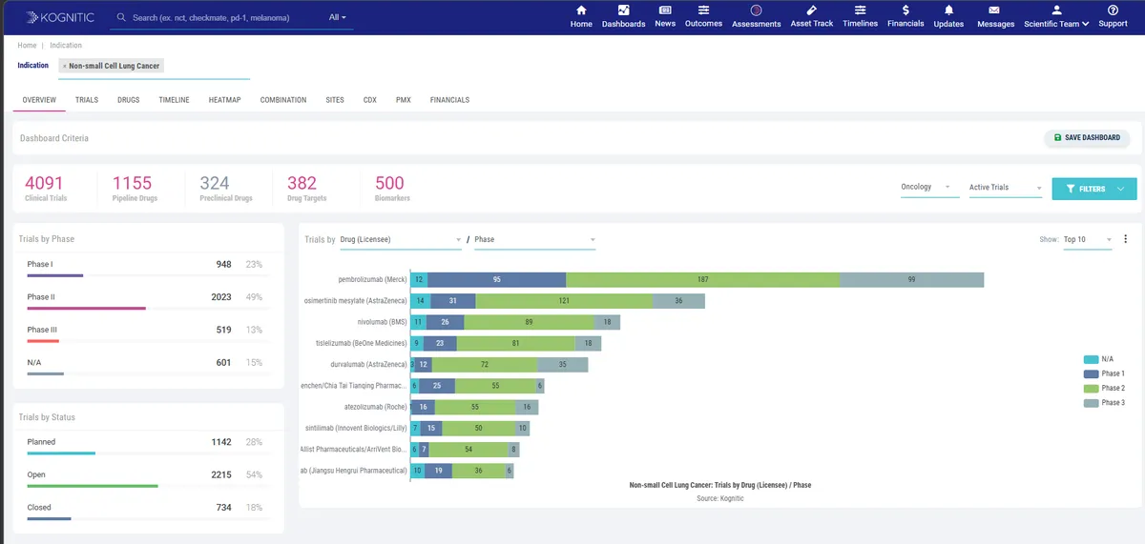The height and width of the screenshot is (544, 1145).
Task: Open Show Top 10 dropdown
Action: pos(1088,240)
